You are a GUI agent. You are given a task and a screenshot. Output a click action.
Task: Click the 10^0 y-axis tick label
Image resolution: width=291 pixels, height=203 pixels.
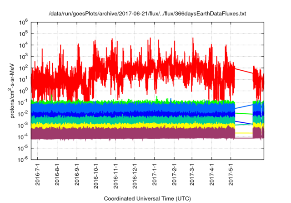click(23, 91)
